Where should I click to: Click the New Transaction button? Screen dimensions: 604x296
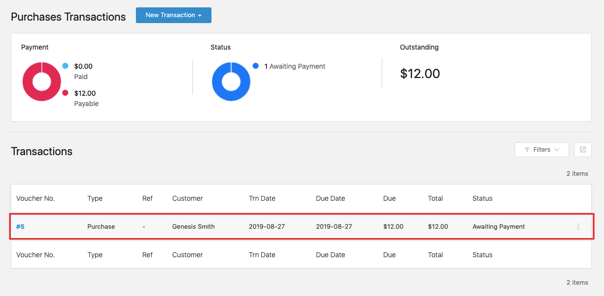pos(174,15)
